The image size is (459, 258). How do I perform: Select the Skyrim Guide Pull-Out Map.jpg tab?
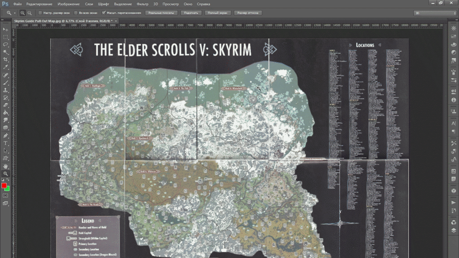(x=63, y=21)
